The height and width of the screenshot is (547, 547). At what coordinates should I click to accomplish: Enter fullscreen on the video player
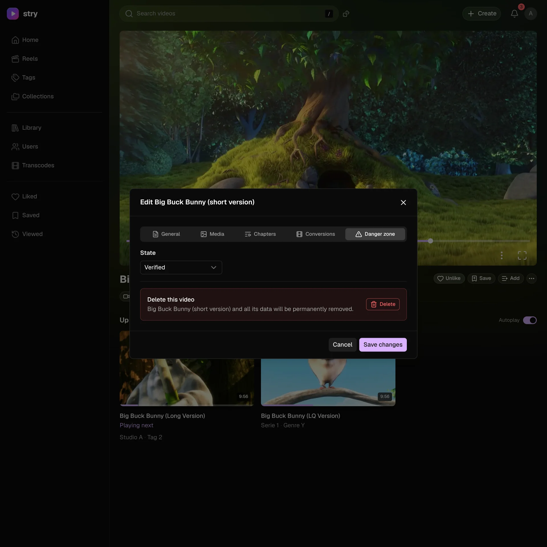pyautogui.click(x=522, y=255)
